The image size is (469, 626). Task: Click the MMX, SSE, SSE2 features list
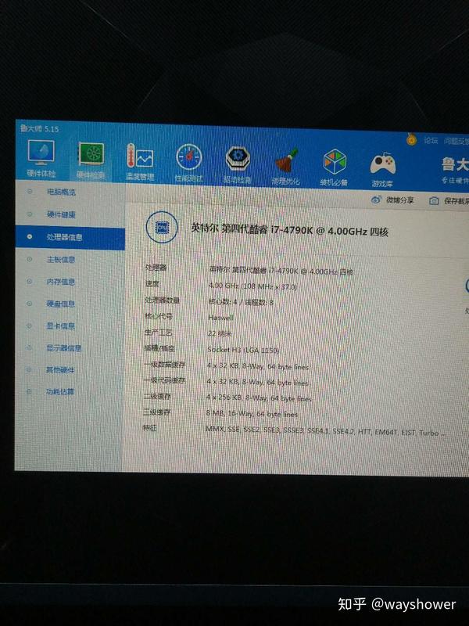coord(325,431)
